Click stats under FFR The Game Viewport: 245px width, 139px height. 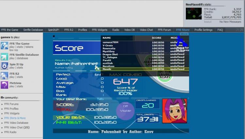(x=20, y=47)
